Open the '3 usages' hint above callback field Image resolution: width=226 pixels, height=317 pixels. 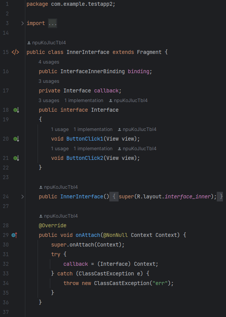[x=49, y=81]
